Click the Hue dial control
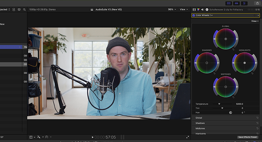 pos(231,112)
